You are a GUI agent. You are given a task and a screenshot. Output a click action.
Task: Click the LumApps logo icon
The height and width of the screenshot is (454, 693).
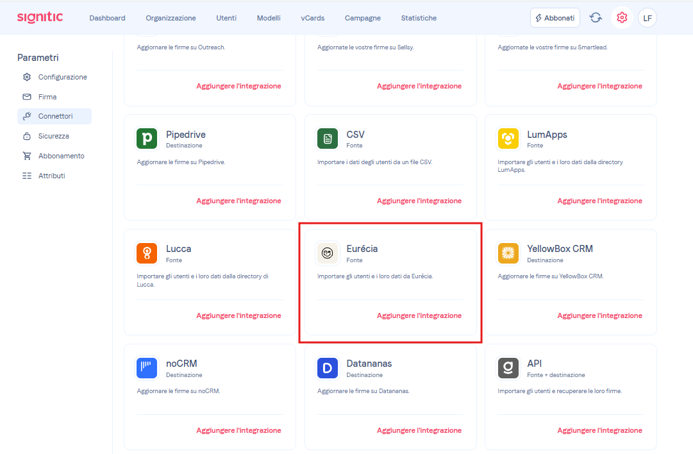click(x=508, y=139)
